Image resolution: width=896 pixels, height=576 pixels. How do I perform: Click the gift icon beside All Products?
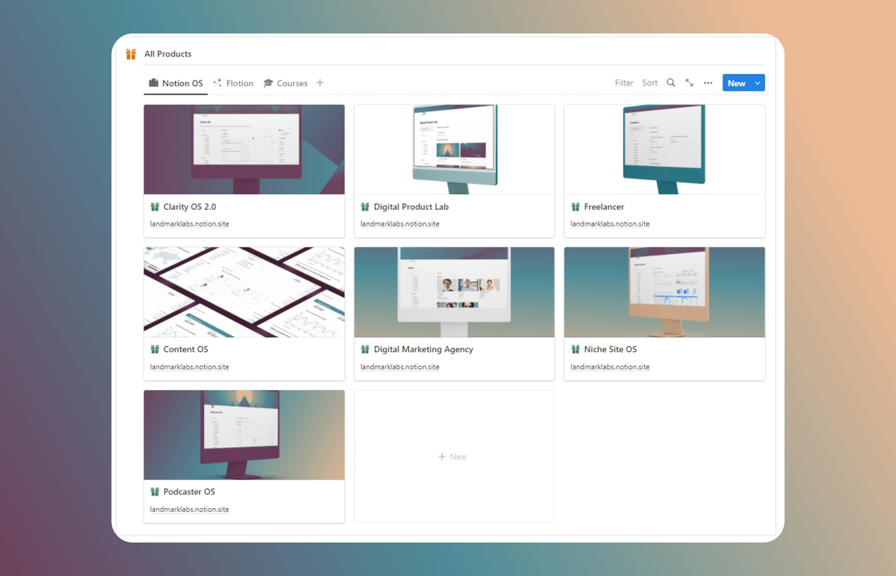tap(130, 53)
